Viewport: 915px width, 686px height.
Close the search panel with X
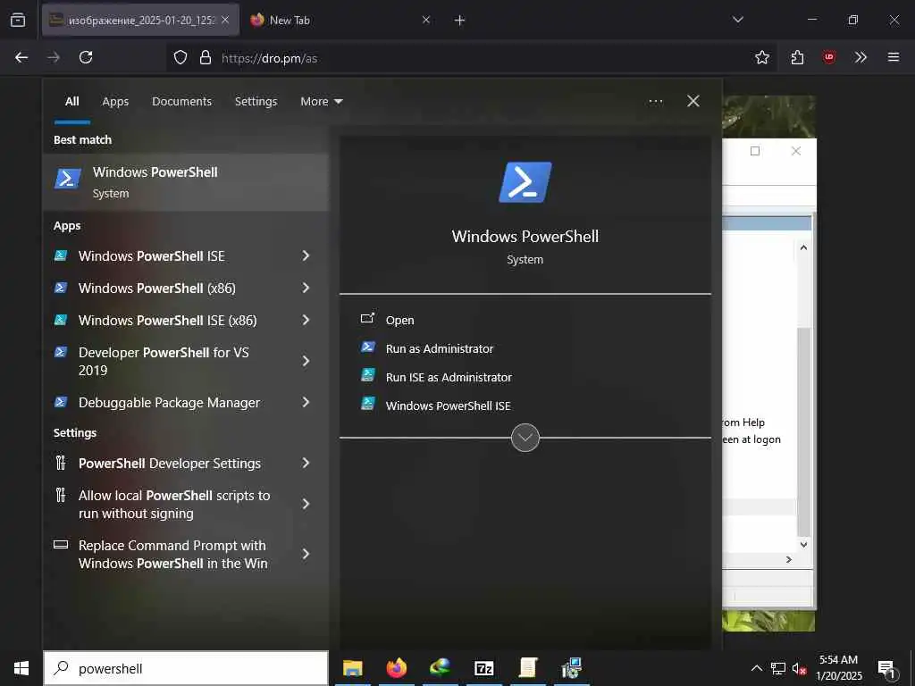point(693,102)
